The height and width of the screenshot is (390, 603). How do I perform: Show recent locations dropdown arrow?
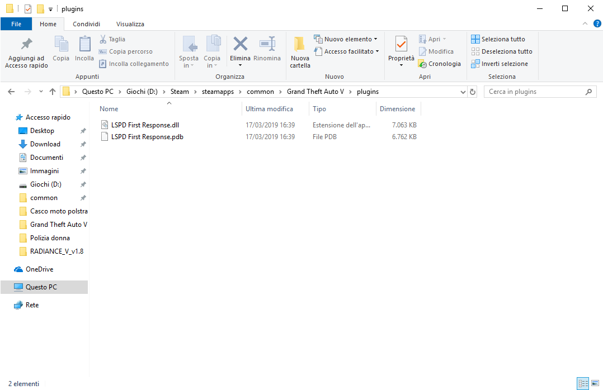[41, 92]
